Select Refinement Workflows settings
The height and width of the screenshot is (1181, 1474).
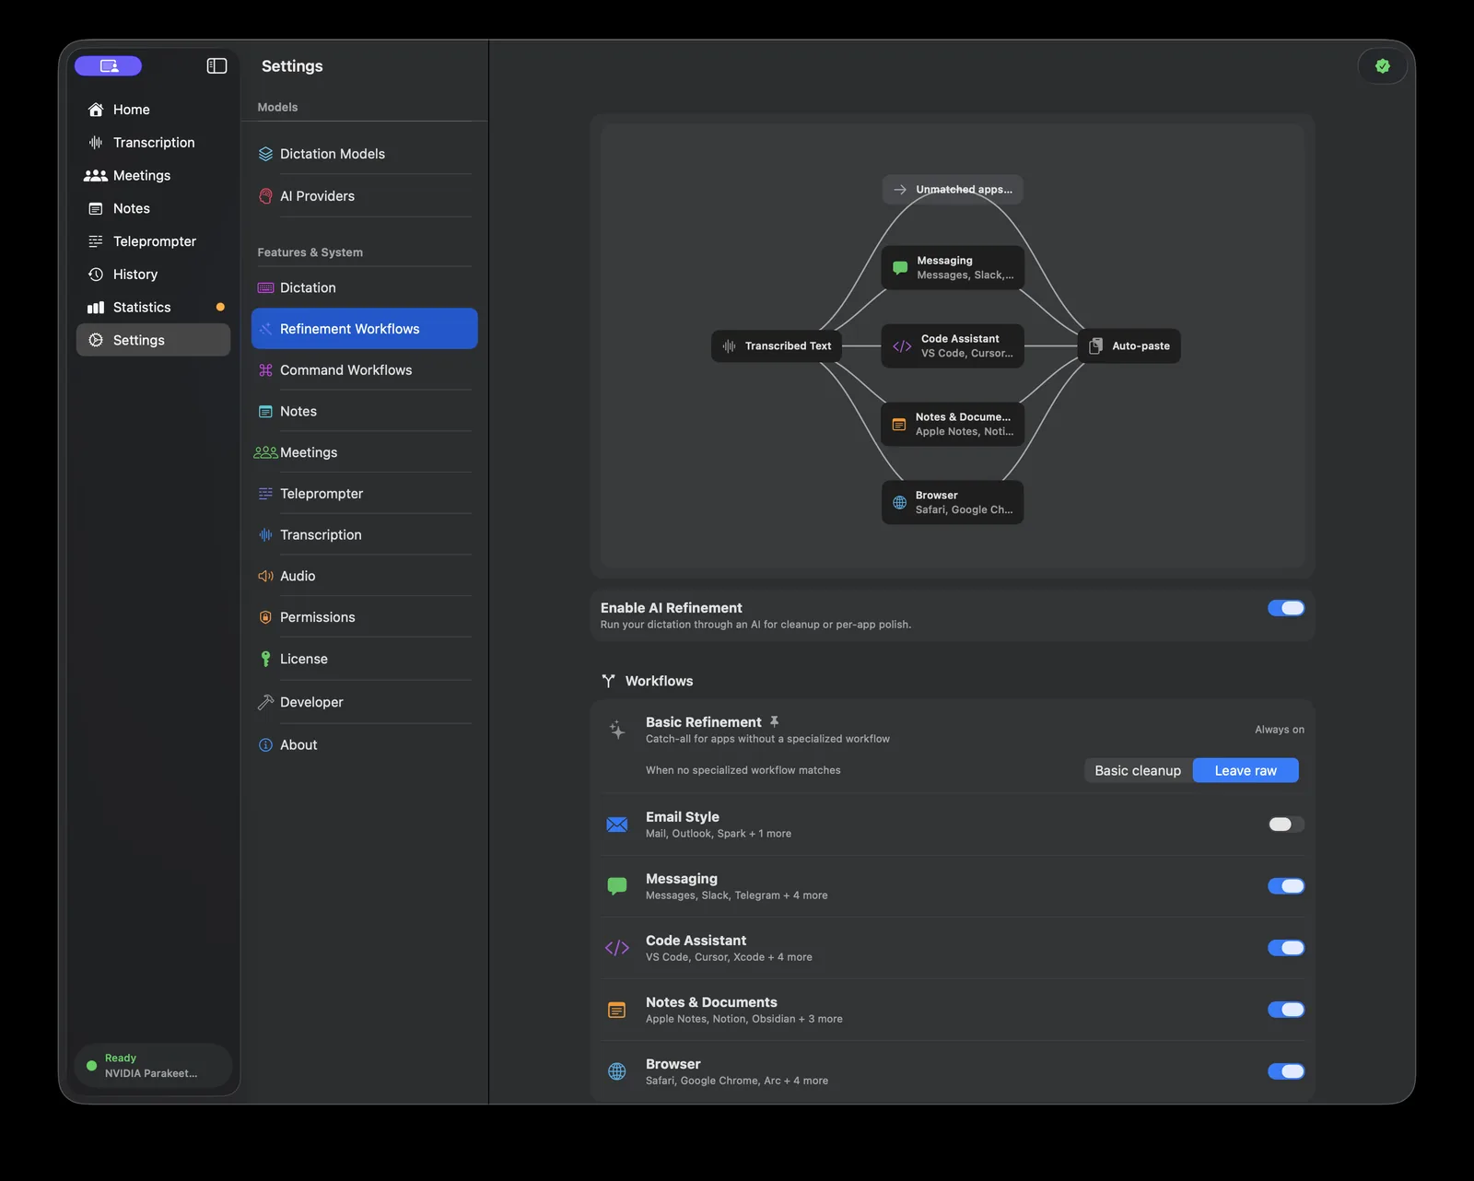coord(364,329)
